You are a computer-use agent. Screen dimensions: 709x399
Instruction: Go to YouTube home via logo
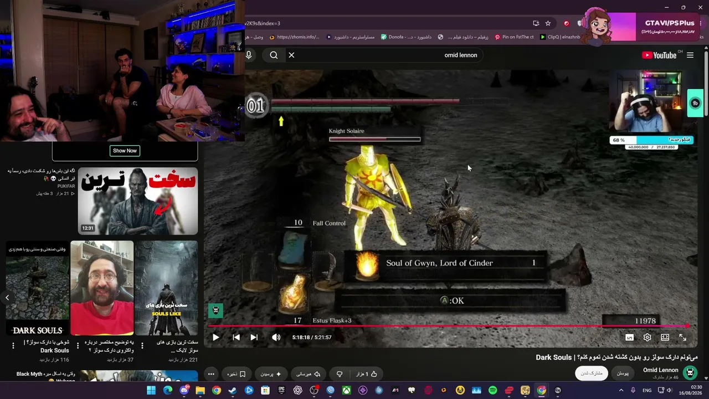point(659,55)
